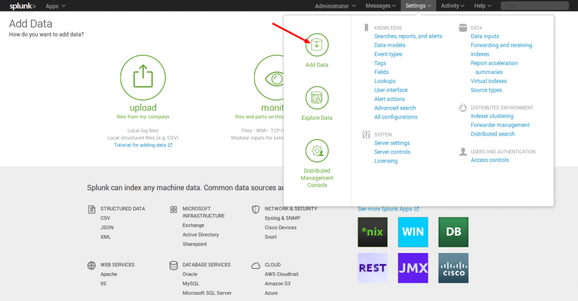
Task: Click the Add Data icon in Settings menu
Action: pos(317,45)
